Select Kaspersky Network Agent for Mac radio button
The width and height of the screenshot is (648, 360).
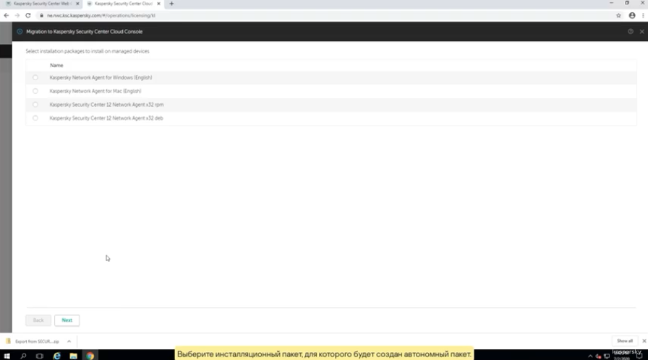(35, 91)
